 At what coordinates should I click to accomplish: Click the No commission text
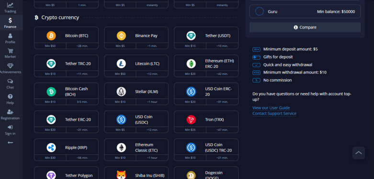point(277,80)
